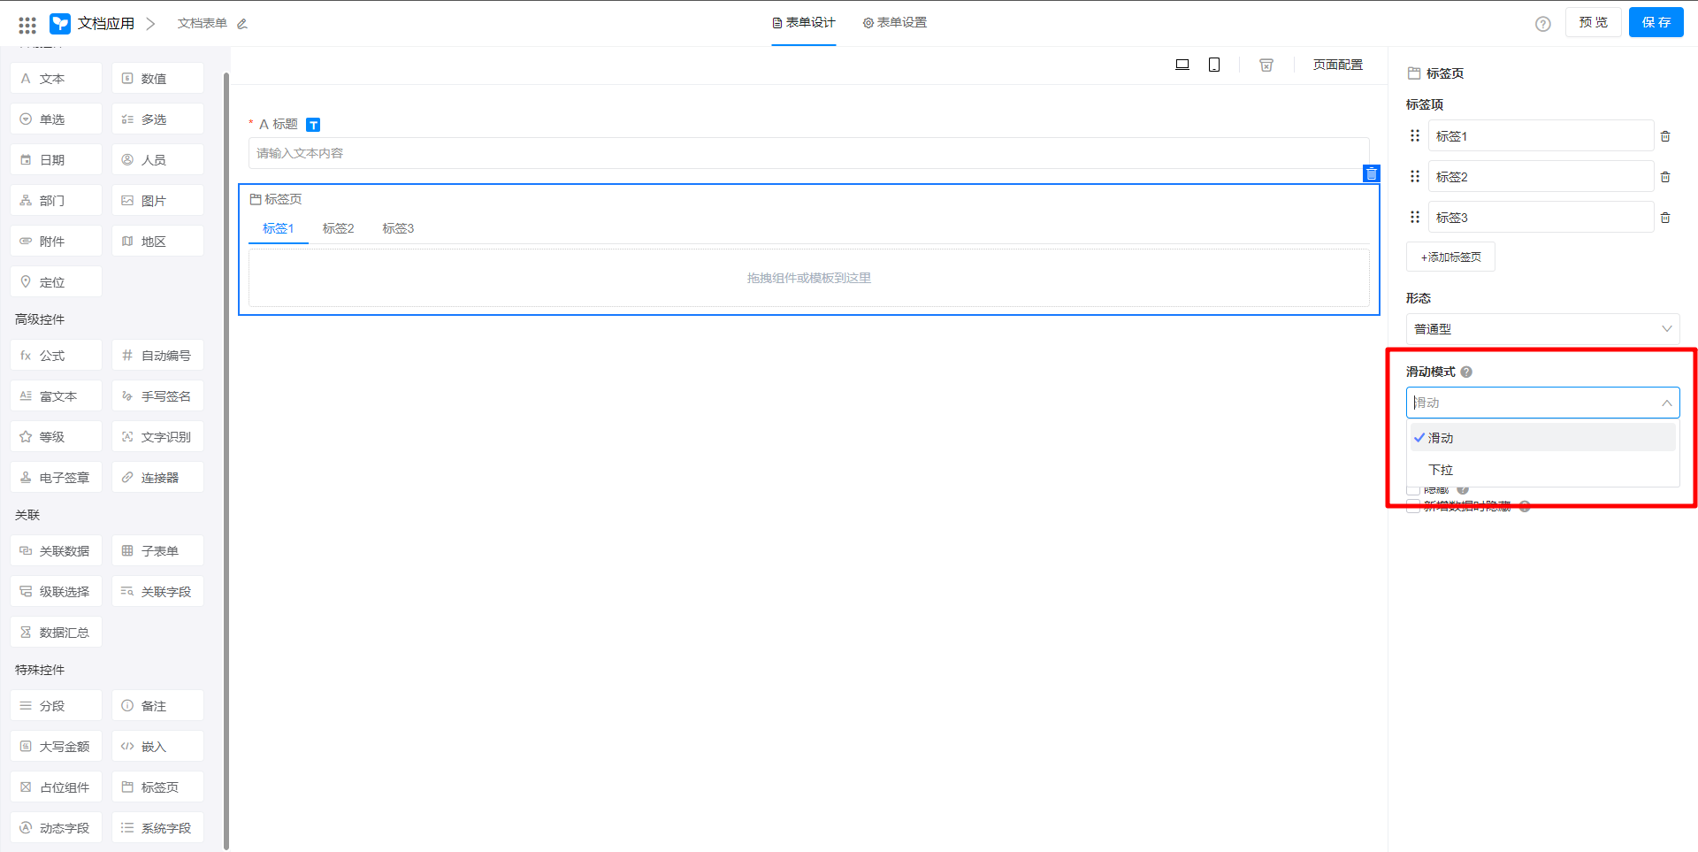Click the help question mark icon near 预览
This screenshot has height=852, width=1698.
point(1543,24)
